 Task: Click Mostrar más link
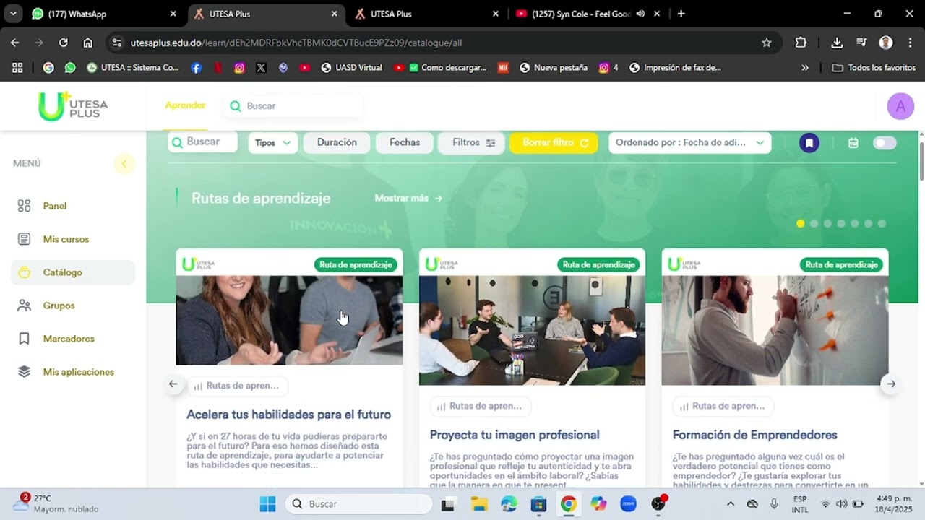pyautogui.click(x=408, y=198)
